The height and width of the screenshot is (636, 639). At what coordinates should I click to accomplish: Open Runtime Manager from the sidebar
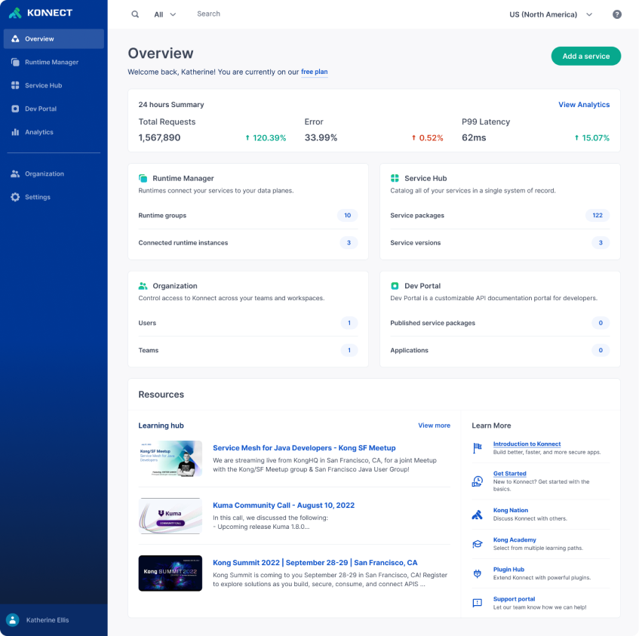[52, 62]
